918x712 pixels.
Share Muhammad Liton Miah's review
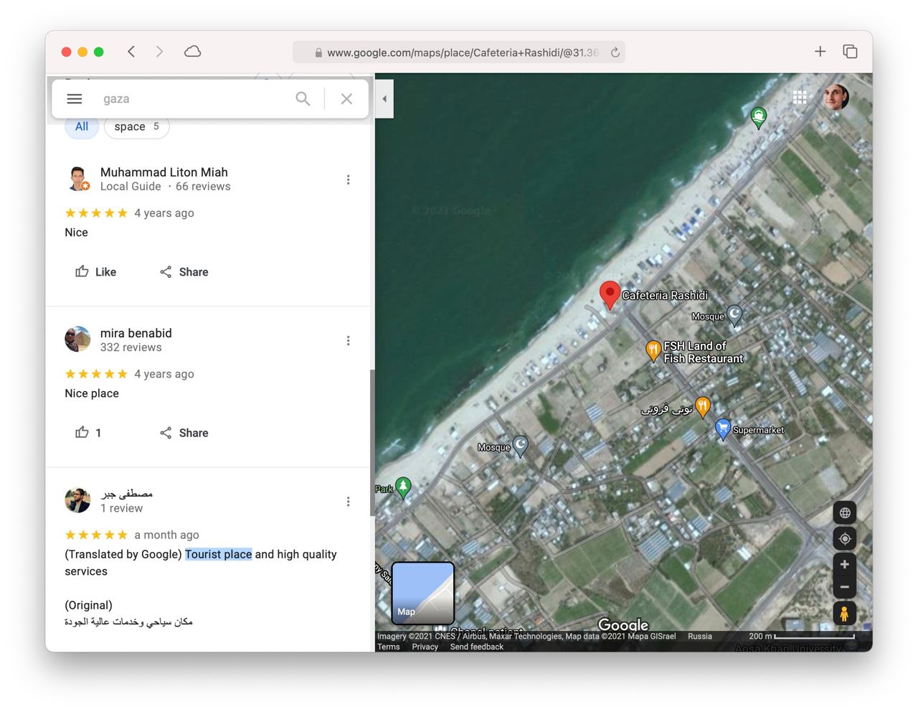184,272
